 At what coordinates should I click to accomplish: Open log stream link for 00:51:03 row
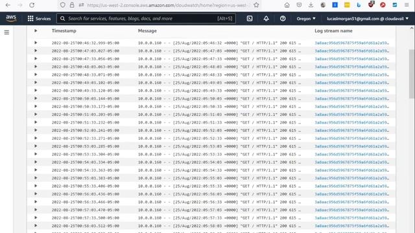tap(351, 115)
